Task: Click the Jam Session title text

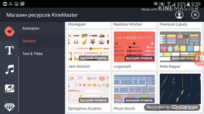Action: tap(79, 66)
